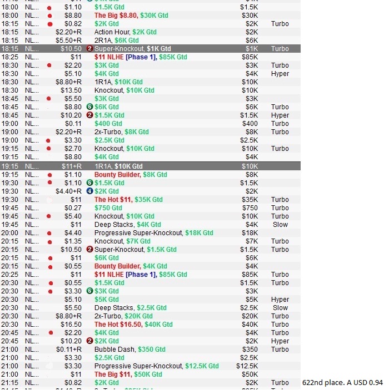
Task: Select The Hot $11, $35K Gtd tournament name
Action: (128, 200)
